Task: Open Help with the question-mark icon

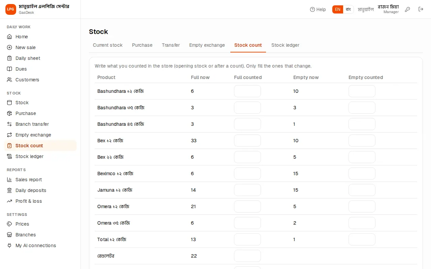Action: pyautogui.click(x=318, y=9)
